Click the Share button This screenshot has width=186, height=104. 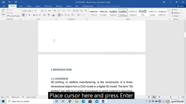180,6
